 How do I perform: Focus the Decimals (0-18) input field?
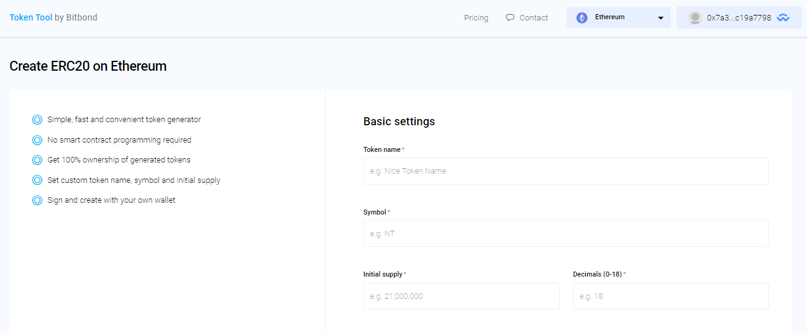click(x=671, y=296)
